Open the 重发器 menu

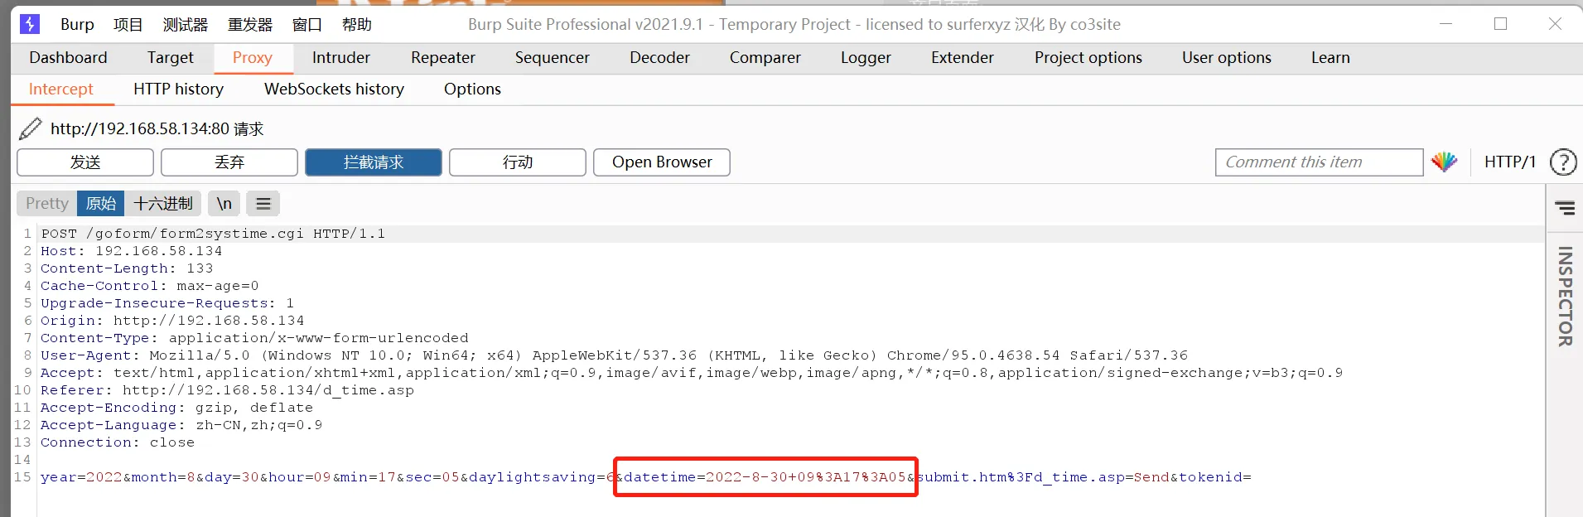click(x=250, y=25)
